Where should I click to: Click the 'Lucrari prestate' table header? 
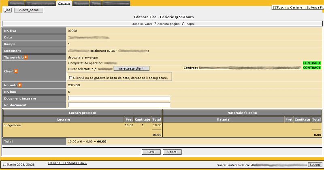[83, 113]
